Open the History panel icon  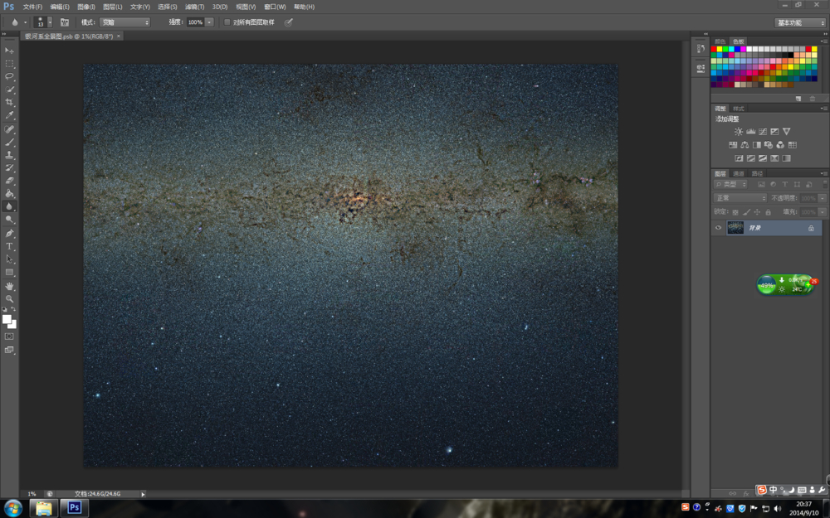(x=699, y=49)
